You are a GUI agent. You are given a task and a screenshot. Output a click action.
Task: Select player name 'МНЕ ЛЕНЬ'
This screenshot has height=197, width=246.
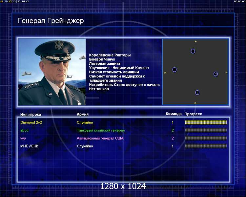coord(29,146)
